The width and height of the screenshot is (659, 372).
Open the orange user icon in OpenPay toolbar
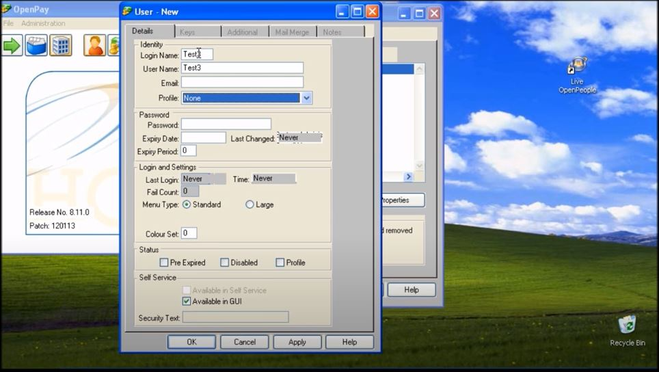tap(94, 45)
